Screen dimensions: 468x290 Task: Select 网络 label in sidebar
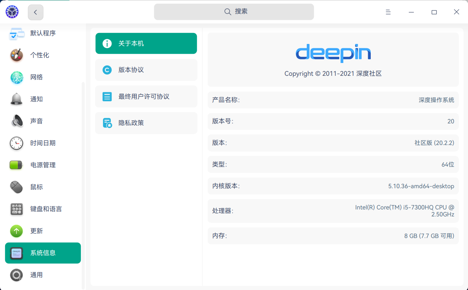point(37,77)
